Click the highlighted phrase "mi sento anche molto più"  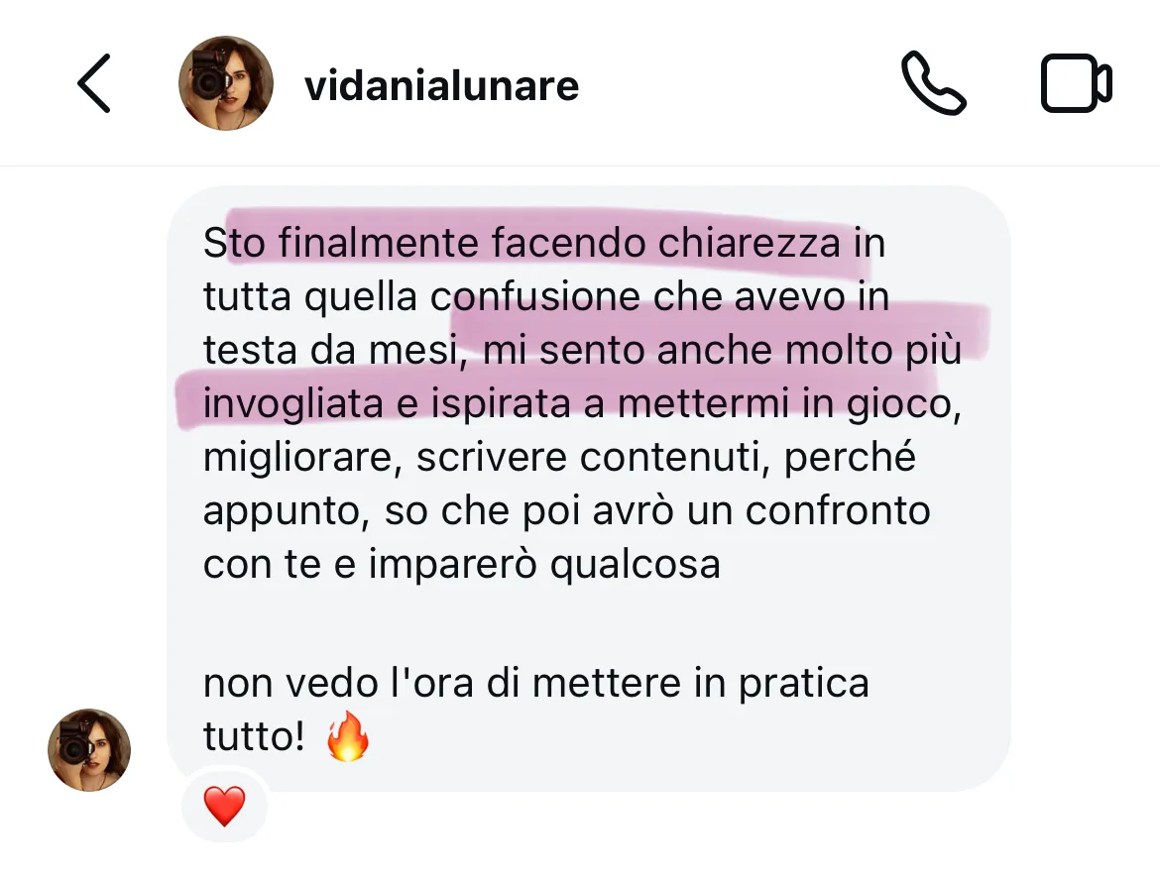click(x=722, y=350)
